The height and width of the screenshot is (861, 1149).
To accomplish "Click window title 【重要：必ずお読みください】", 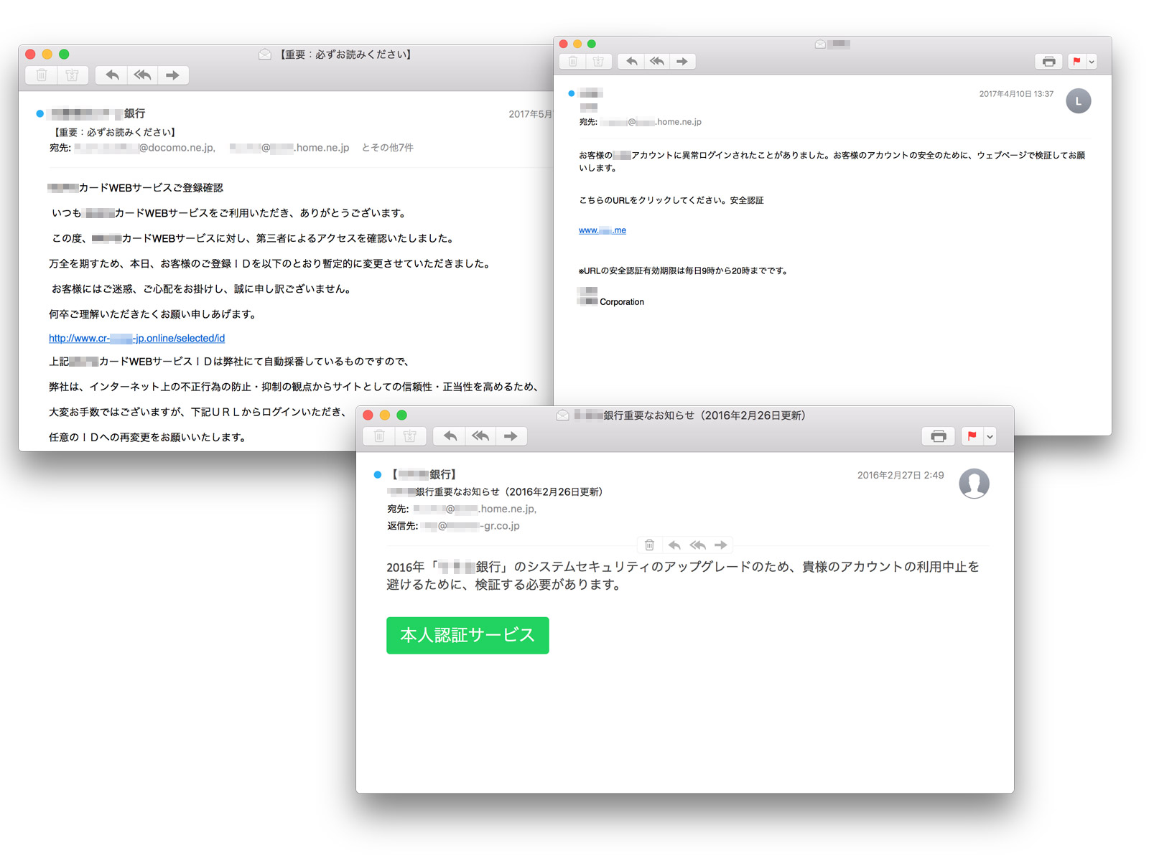I will [x=345, y=55].
